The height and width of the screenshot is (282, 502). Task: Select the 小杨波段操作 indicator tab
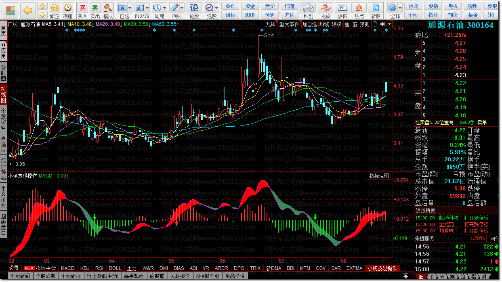click(x=382, y=268)
